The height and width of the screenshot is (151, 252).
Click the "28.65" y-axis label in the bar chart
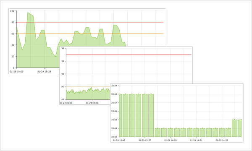click(114, 120)
